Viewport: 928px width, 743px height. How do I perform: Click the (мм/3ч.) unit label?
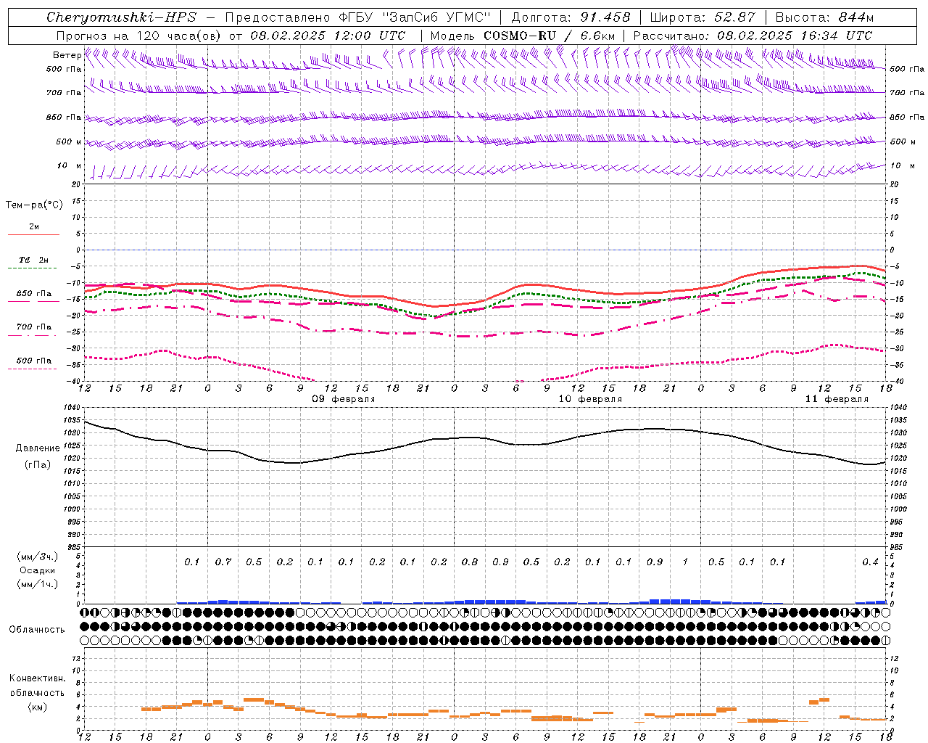(x=37, y=557)
